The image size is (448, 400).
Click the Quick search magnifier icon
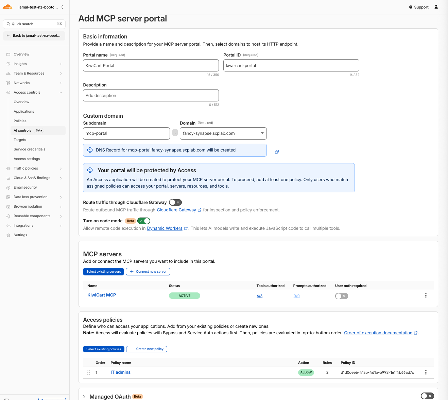click(8, 24)
